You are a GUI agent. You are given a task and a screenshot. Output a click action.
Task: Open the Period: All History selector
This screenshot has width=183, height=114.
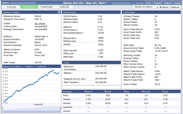(143, 7)
